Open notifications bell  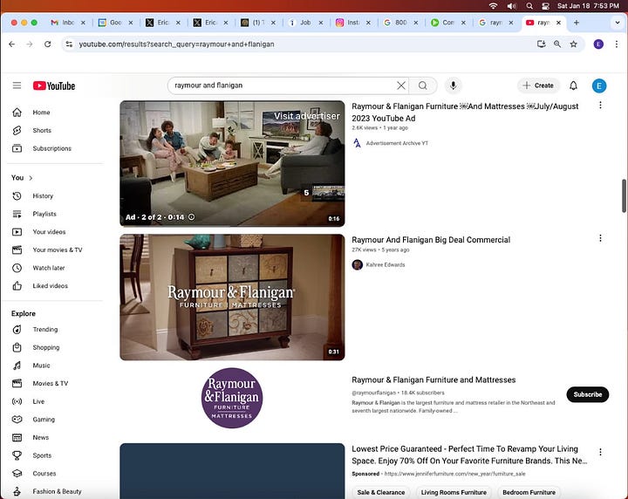tap(573, 85)
